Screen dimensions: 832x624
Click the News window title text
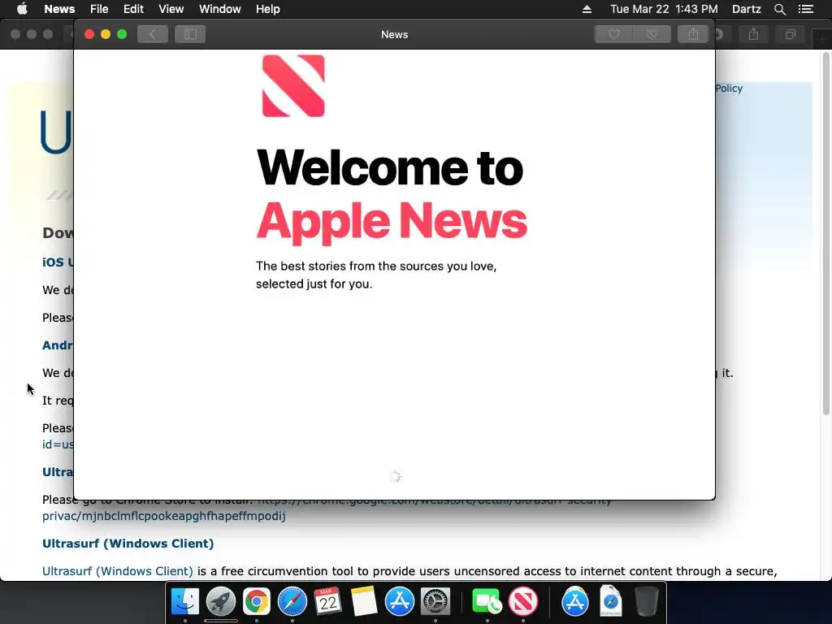[x=394, y=34]
